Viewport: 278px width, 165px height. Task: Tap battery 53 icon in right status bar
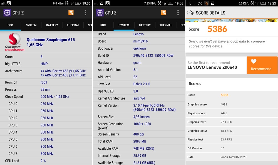tap(263, 3)
